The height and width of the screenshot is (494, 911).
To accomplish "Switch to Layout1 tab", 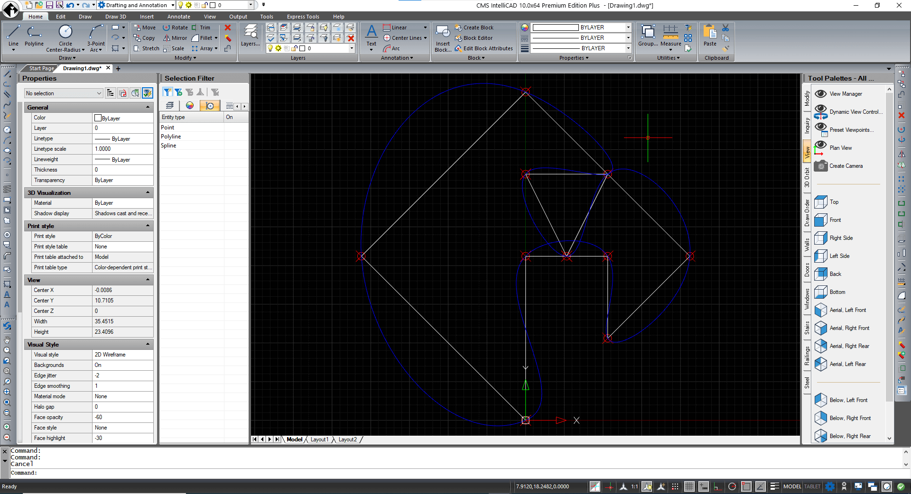I will click(319, 439).
